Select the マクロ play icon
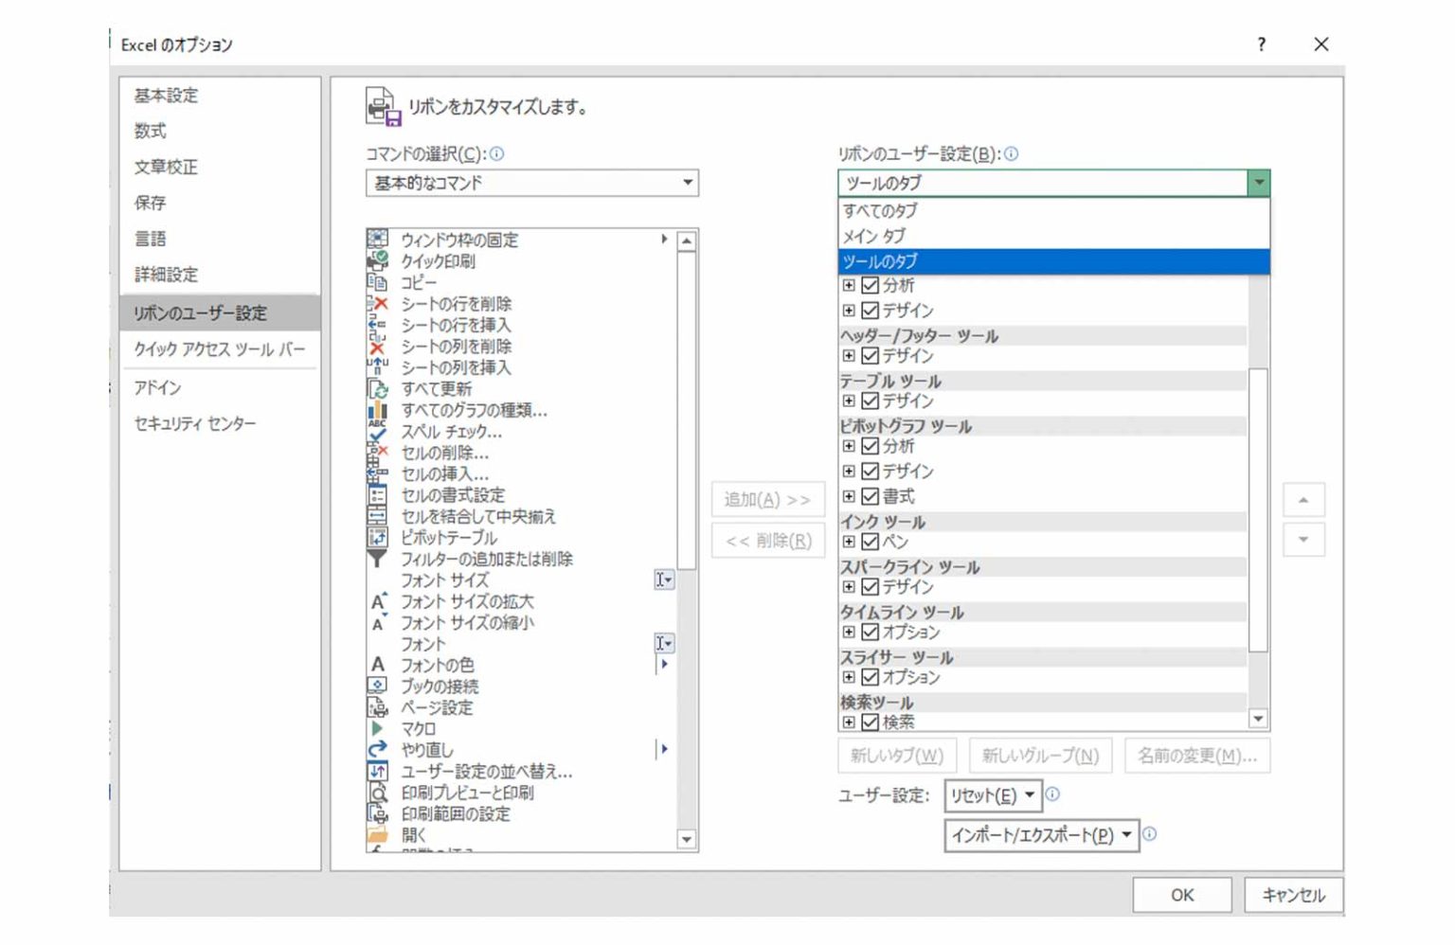 click(377, 729)
